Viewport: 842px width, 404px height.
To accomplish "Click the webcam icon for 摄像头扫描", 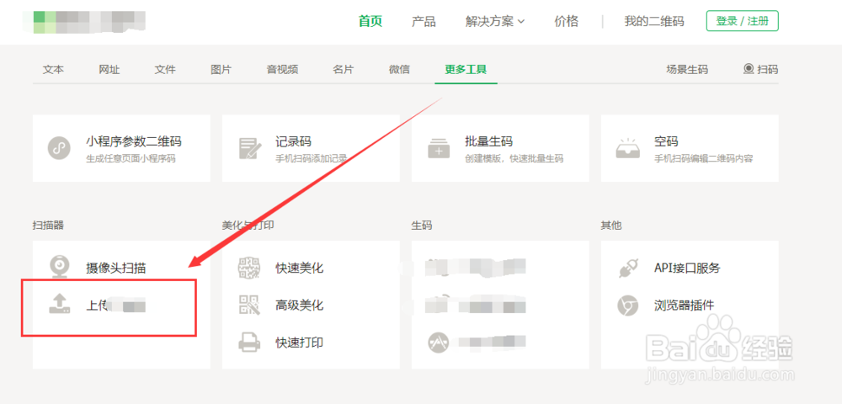I will [x=59, y=267].
